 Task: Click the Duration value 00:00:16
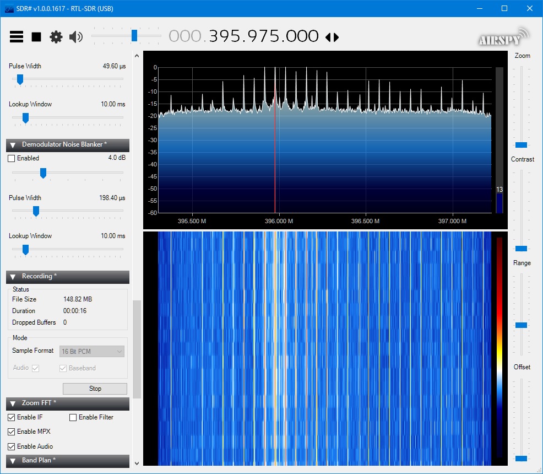coord(75,311)
